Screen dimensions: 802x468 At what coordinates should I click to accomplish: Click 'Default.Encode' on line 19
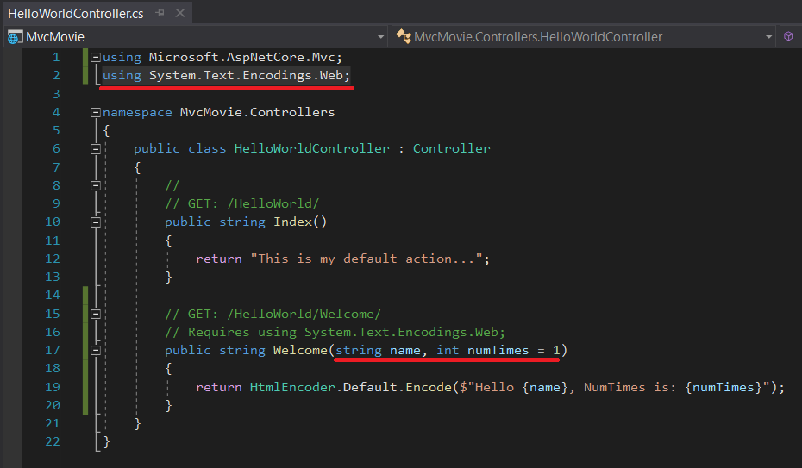[x=397, y=387]
